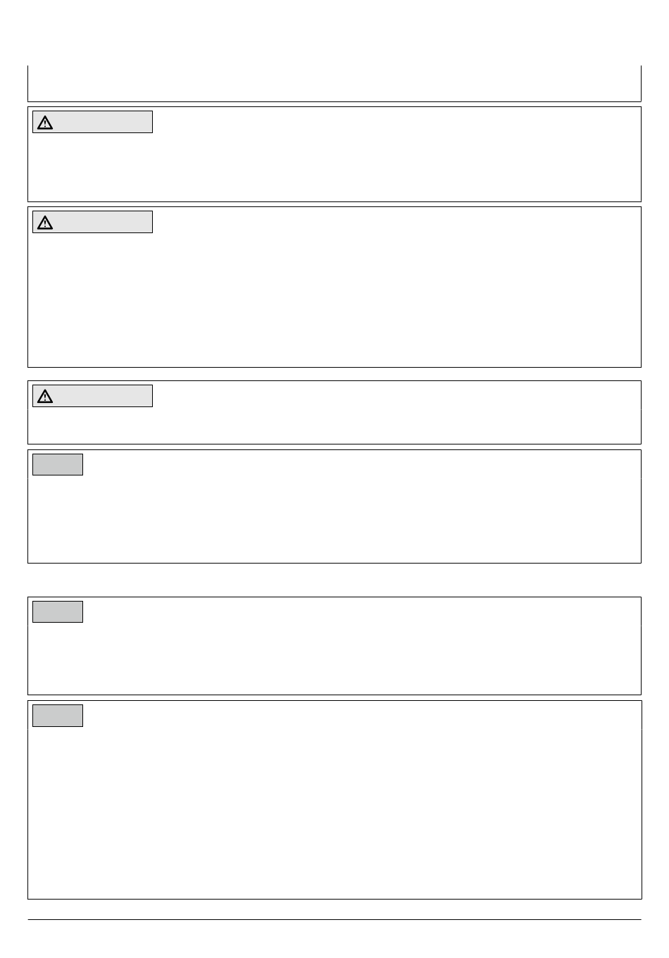The image size is (669, 958).
Task: Click the blank footer area below the rule
Action: (334, 939)
